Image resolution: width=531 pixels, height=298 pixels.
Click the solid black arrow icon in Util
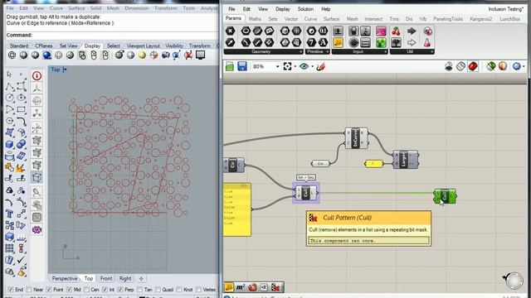(412, 31)
